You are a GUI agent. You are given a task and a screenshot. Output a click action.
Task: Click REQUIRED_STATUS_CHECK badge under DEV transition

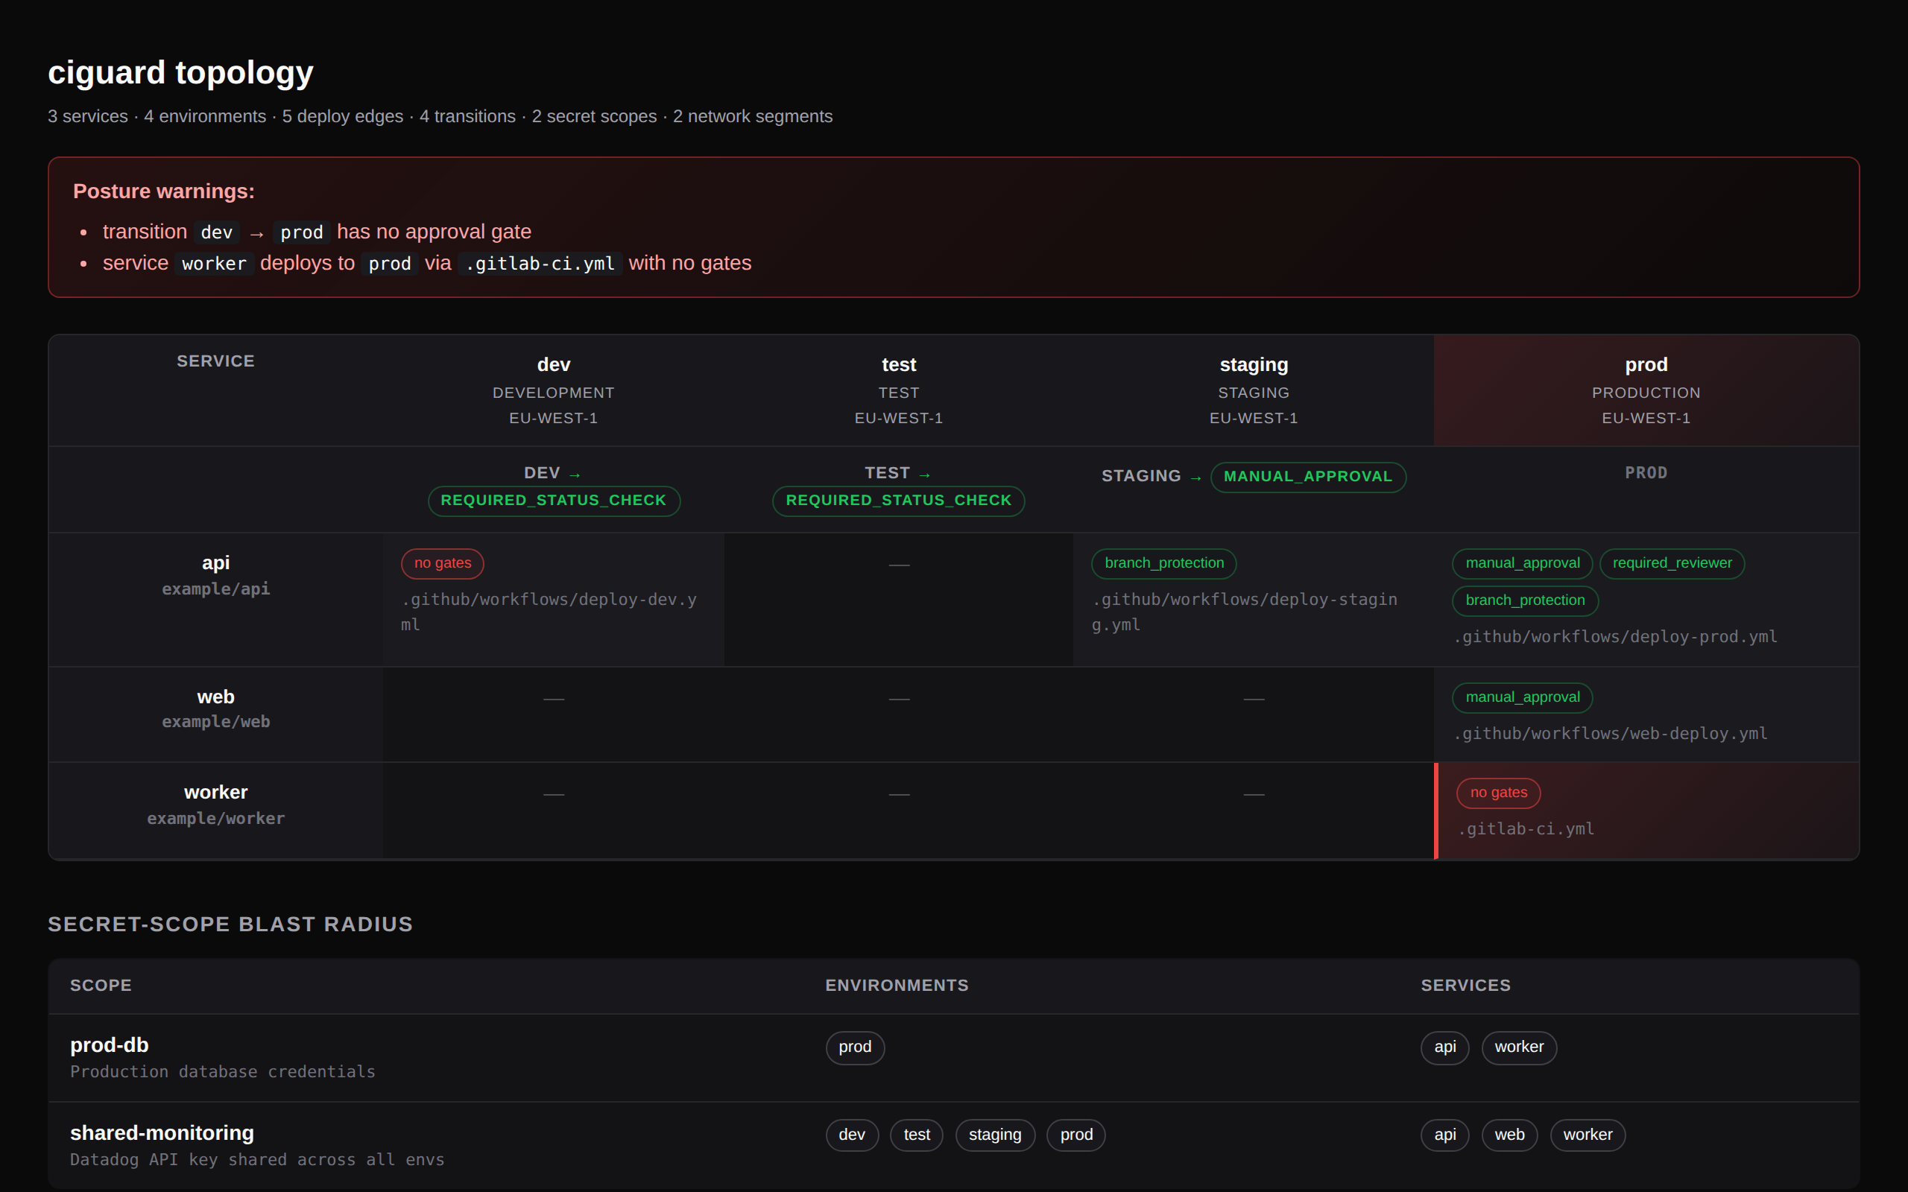[x=554, y=501]
